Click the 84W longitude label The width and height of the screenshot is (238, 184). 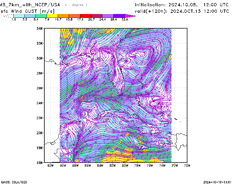(100, 166)
